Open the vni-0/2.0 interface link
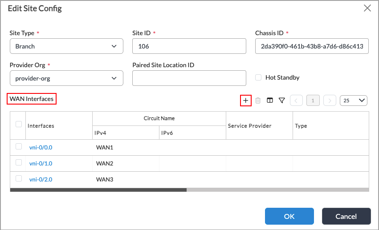 pos(41,179)
